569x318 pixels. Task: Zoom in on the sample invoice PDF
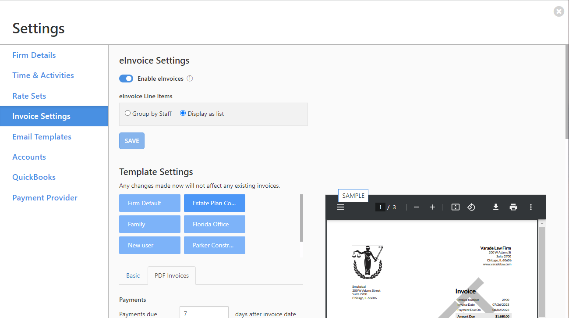click(x=432, y=207)
